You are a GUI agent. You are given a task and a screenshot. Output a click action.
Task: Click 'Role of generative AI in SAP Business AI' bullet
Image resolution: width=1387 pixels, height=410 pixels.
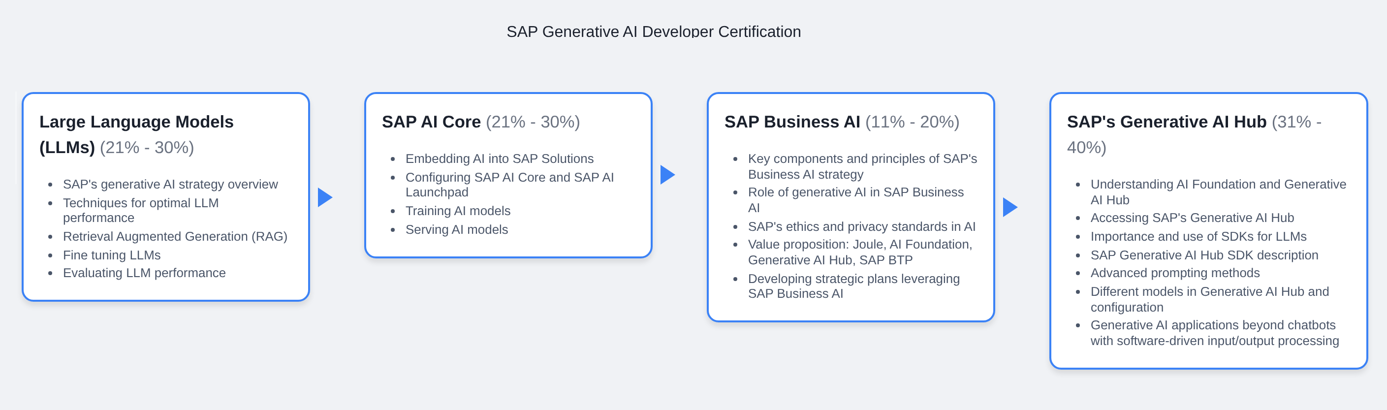coord(855,200)
